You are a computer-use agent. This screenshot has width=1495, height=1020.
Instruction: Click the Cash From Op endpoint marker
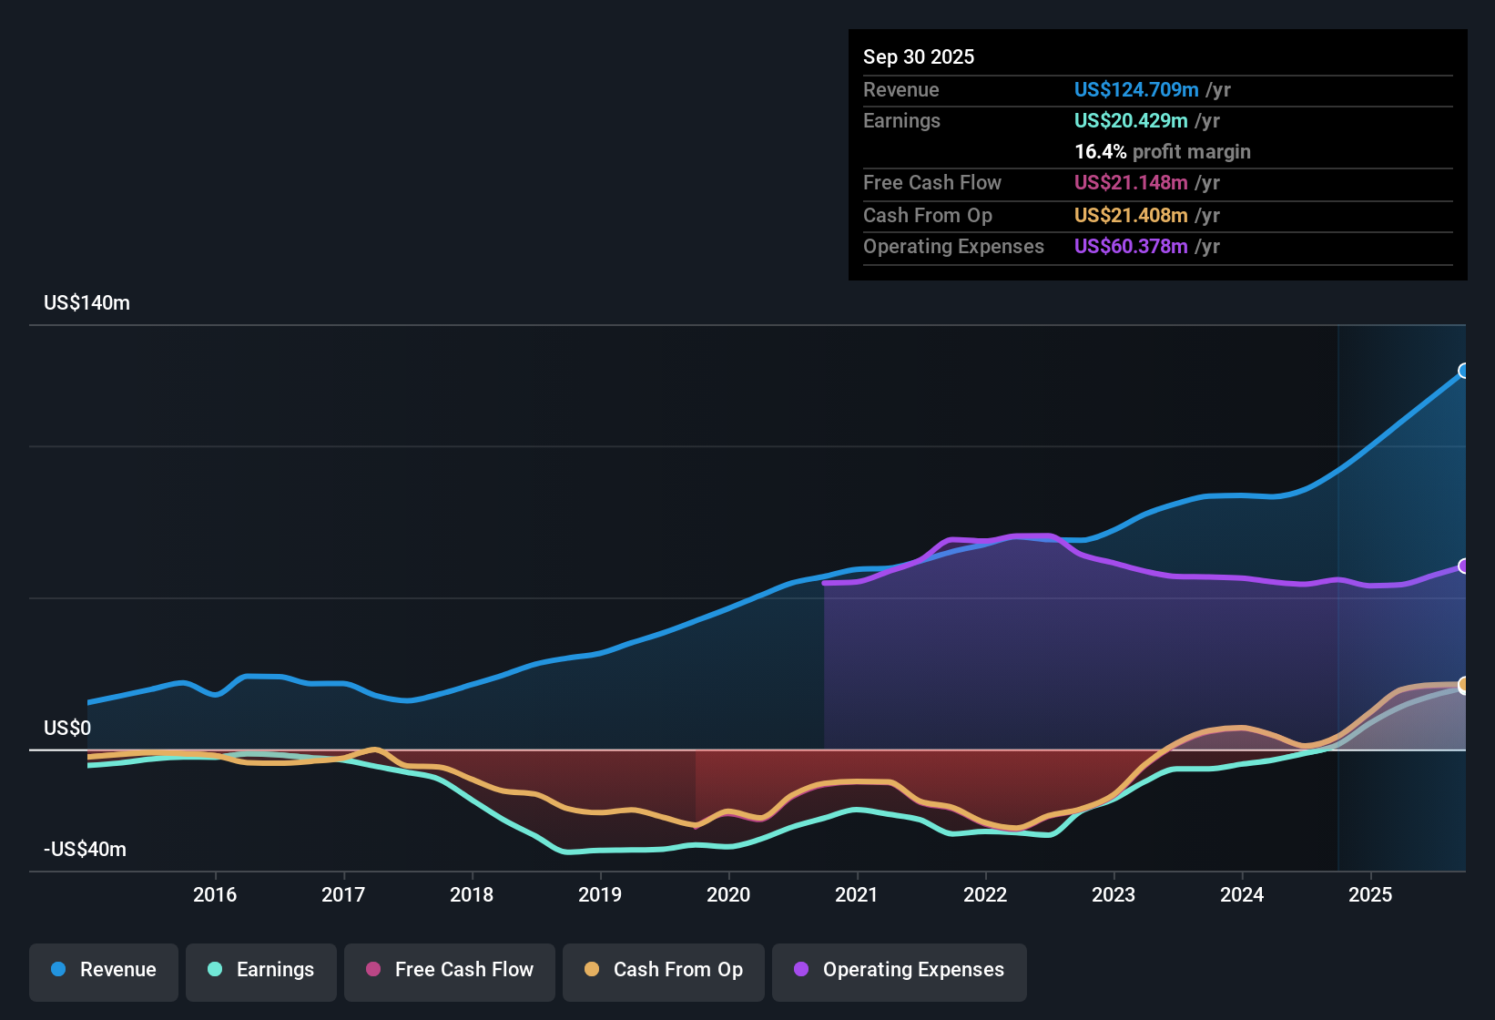pos(1464,685)
